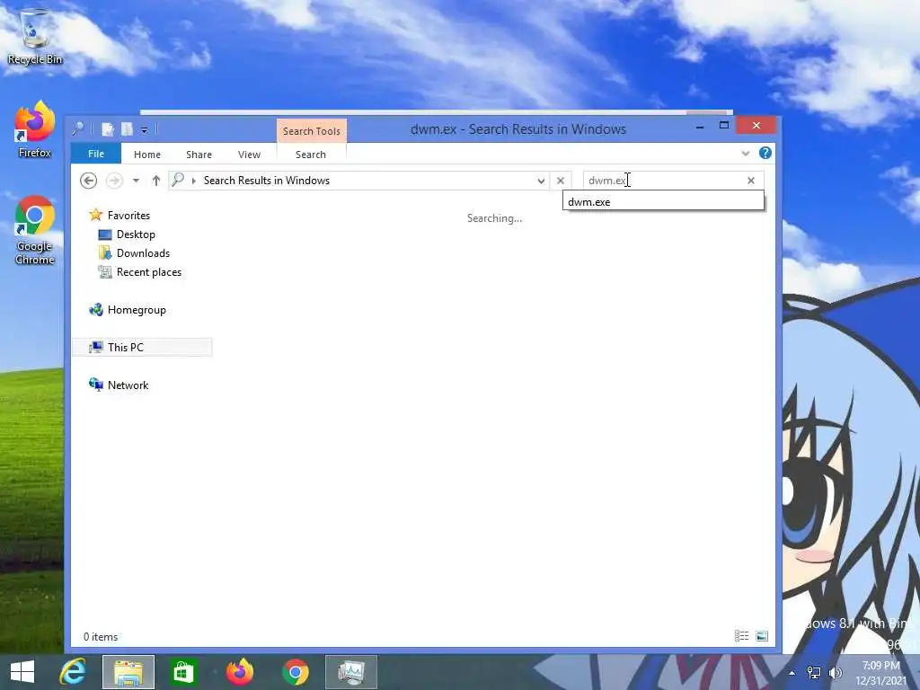Select This PC in the navigation pane
This screenshot has width=920, height=690.
[x=141, y=348]
